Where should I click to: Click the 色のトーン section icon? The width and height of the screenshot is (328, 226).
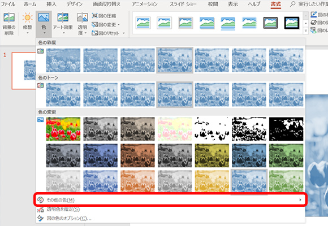tap(40, 85)
